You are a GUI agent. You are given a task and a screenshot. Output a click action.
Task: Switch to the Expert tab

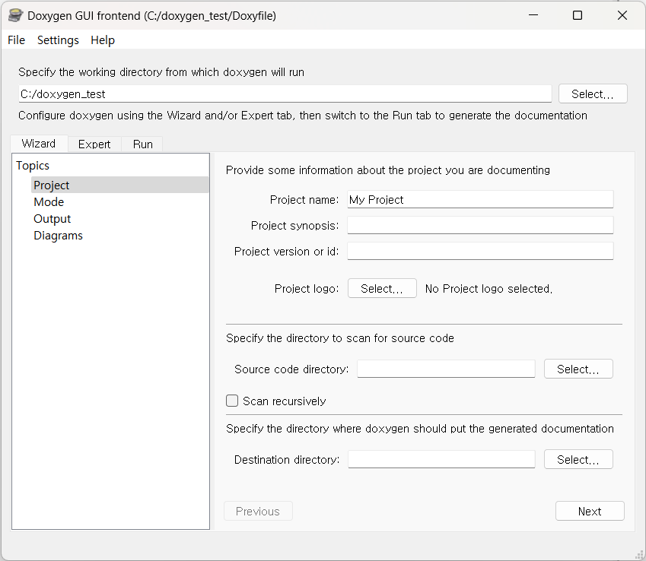(94, 144)
